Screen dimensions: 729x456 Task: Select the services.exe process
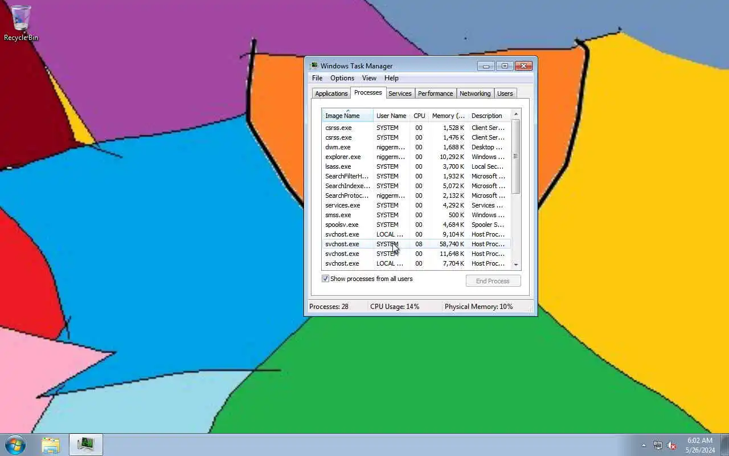416,205
